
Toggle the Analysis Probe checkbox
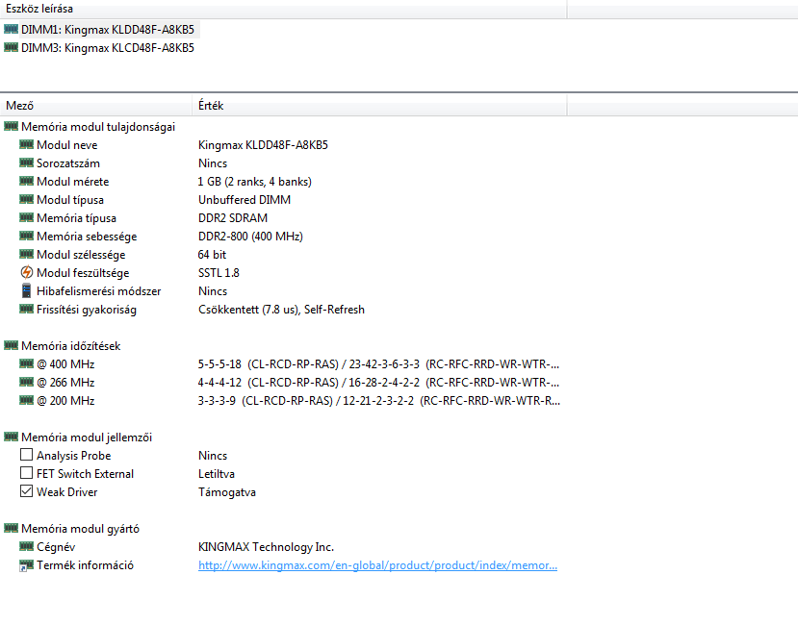(x=26, y=455)
